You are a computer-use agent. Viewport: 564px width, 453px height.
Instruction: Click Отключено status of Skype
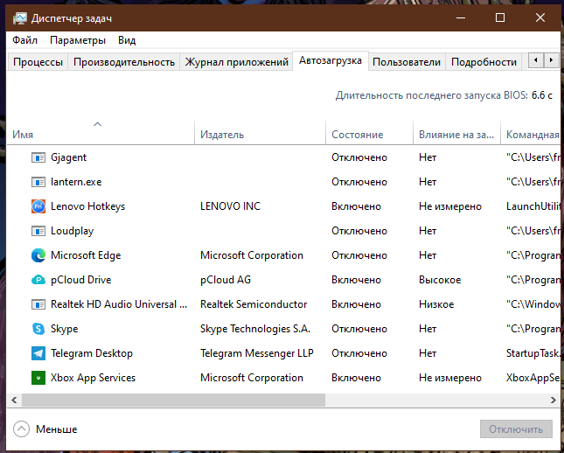(x=359, y=329)
